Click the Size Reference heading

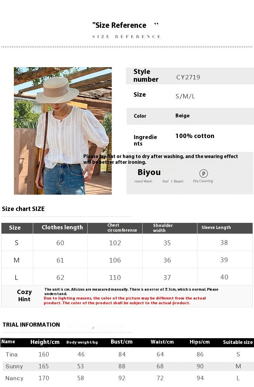tap(119, 25)
